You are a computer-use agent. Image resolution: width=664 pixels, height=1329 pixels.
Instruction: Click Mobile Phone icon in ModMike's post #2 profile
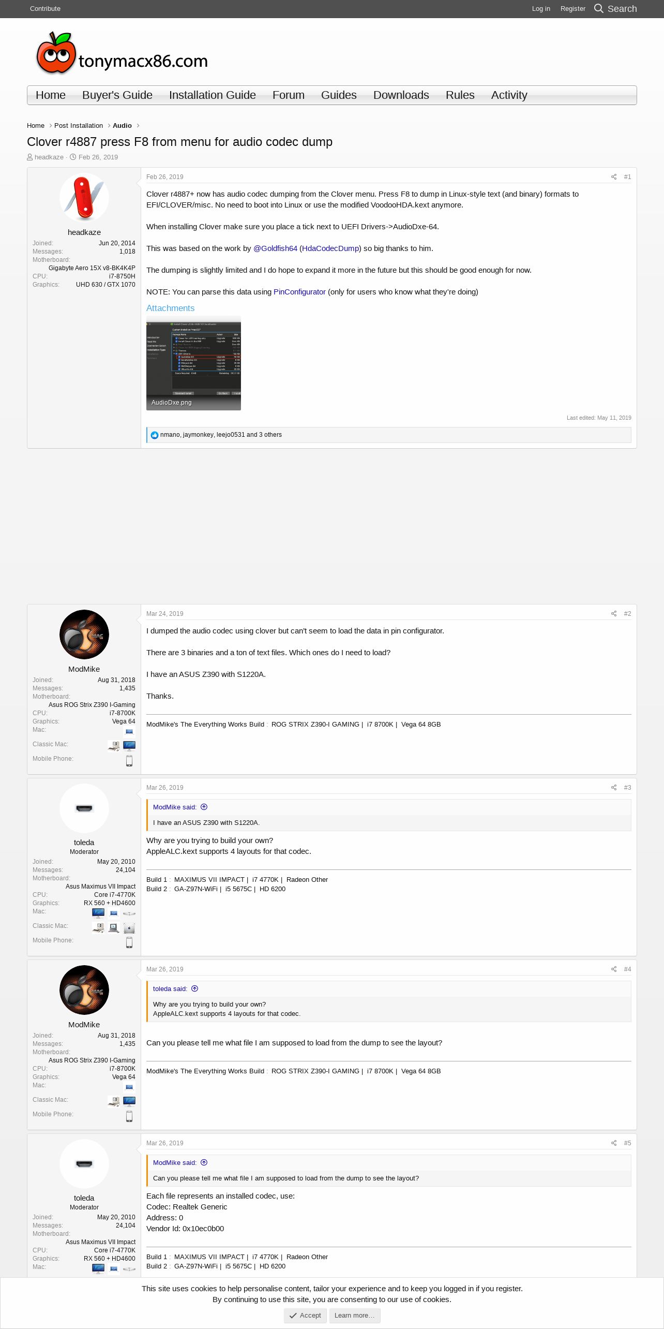click(x=129, y=761)
